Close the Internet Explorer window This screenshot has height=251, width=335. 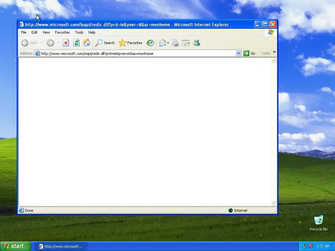(273, 25)
